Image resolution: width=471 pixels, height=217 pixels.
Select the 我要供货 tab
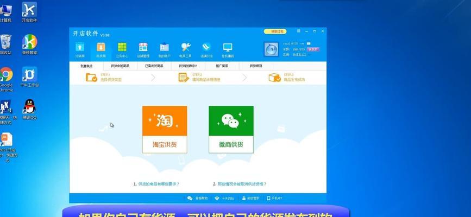tap(86, 66)
